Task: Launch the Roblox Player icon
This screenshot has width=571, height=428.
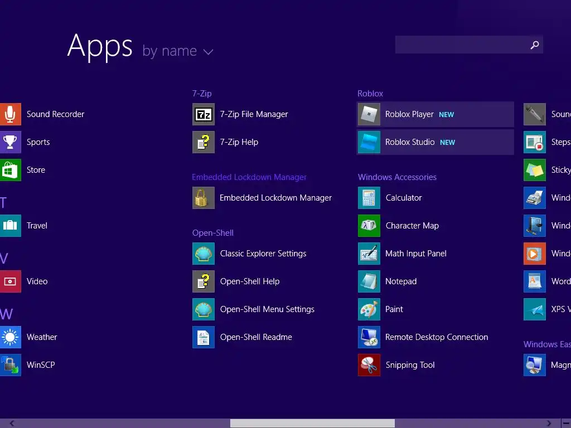Action: (x=369, y=114)
